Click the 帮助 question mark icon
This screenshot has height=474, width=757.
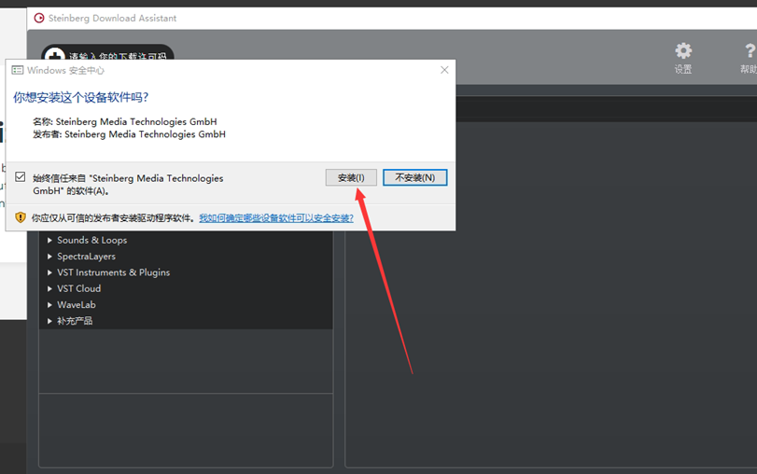(749, 50)
